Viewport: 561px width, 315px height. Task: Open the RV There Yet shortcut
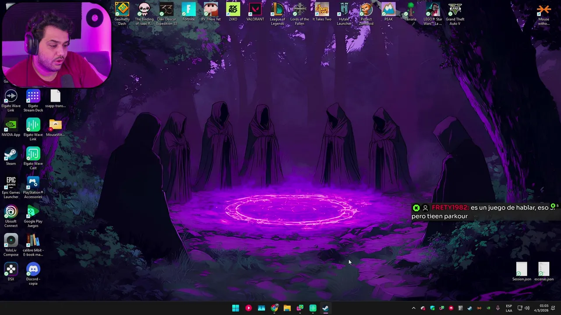(211, 12)
